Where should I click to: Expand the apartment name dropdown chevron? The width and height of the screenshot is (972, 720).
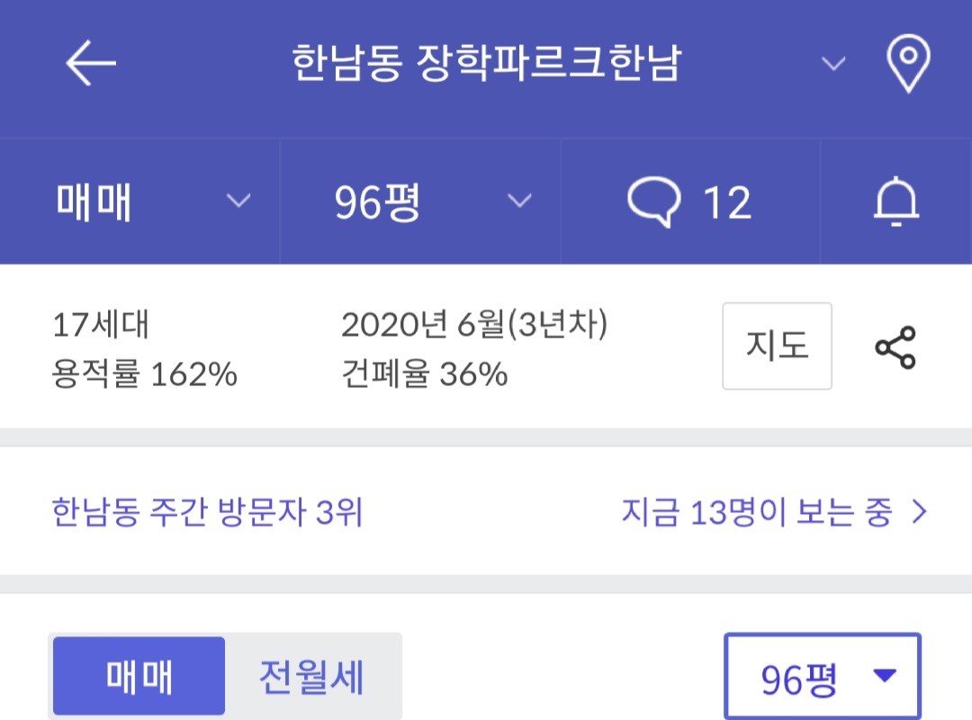tap(834, 64)
